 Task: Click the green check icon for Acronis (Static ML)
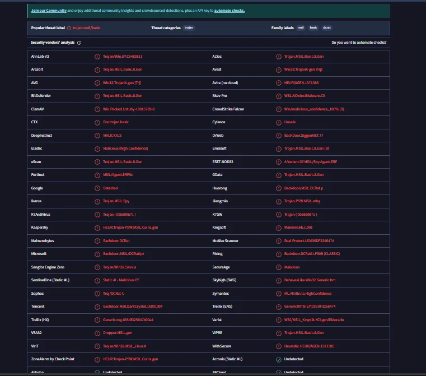tap(278, 359)
